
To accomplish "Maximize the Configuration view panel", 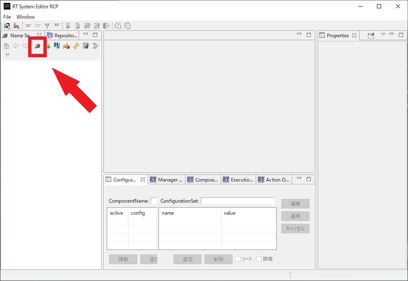I will point(309,179).
